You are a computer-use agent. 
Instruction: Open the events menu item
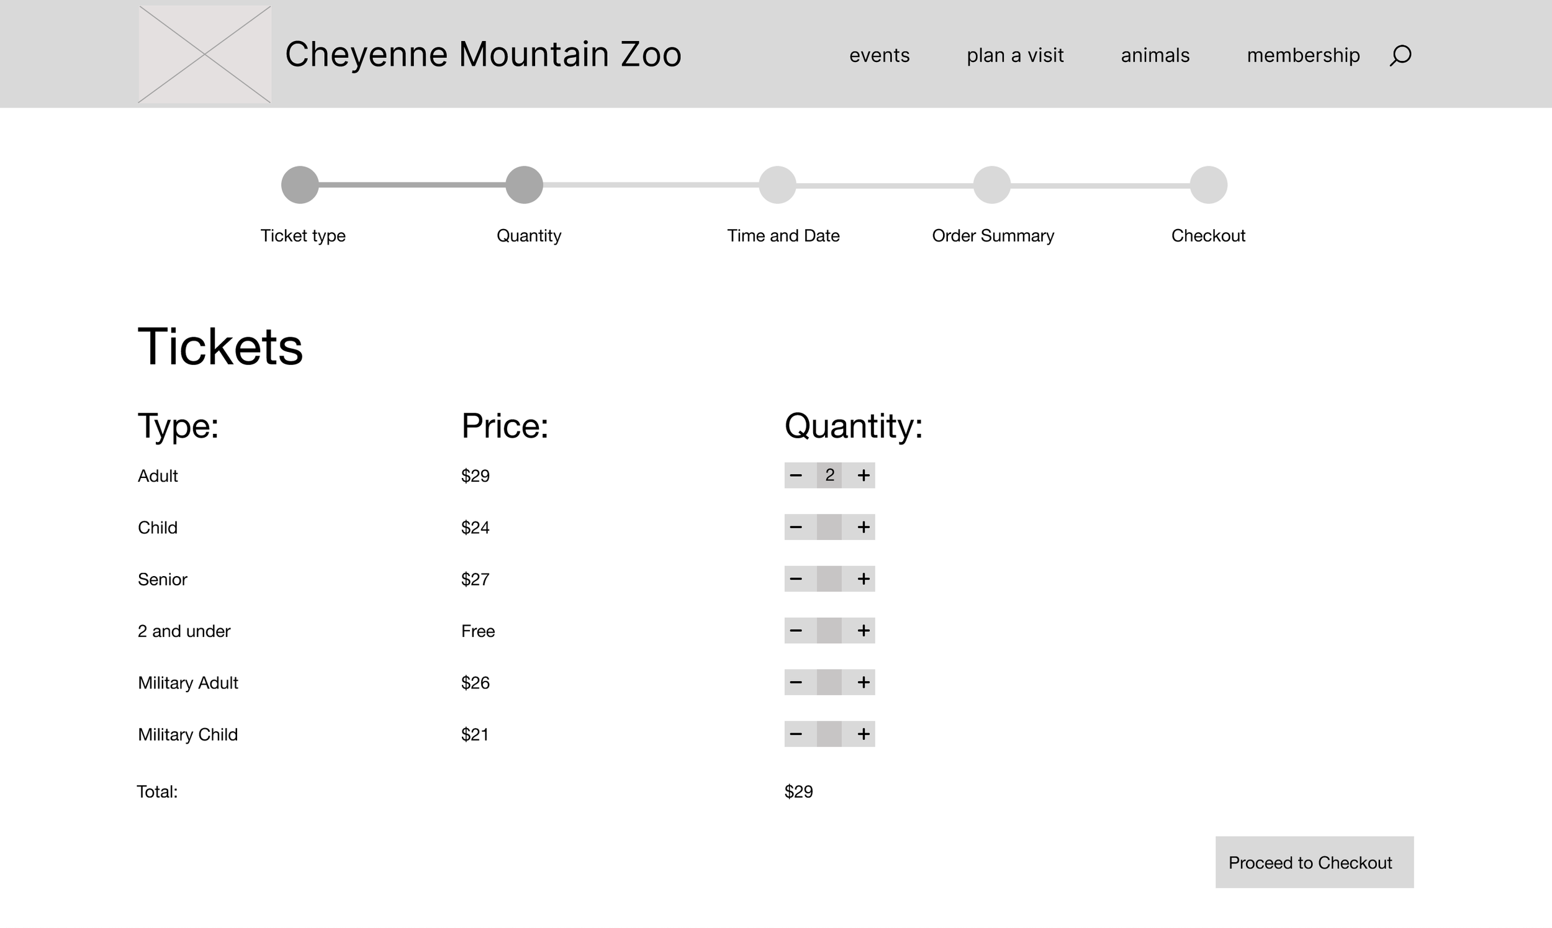879,56
